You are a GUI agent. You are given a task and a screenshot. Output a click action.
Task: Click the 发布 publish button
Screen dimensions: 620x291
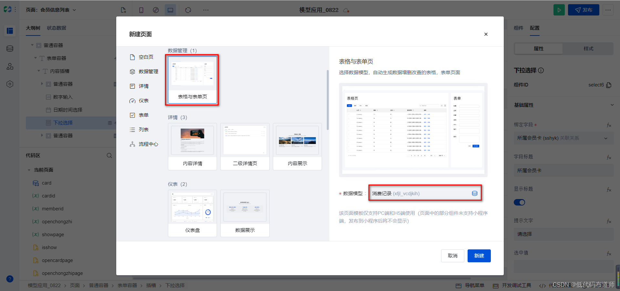(x=584, y=10)
